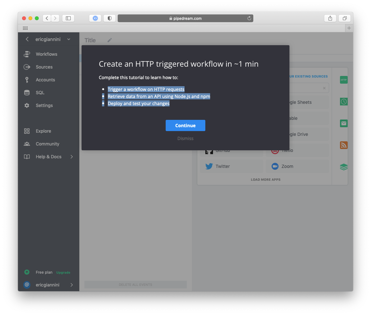Viewport: 371px width, 315px height.
Task: Click the pipedream.com address bar
Action: [185, 18]
